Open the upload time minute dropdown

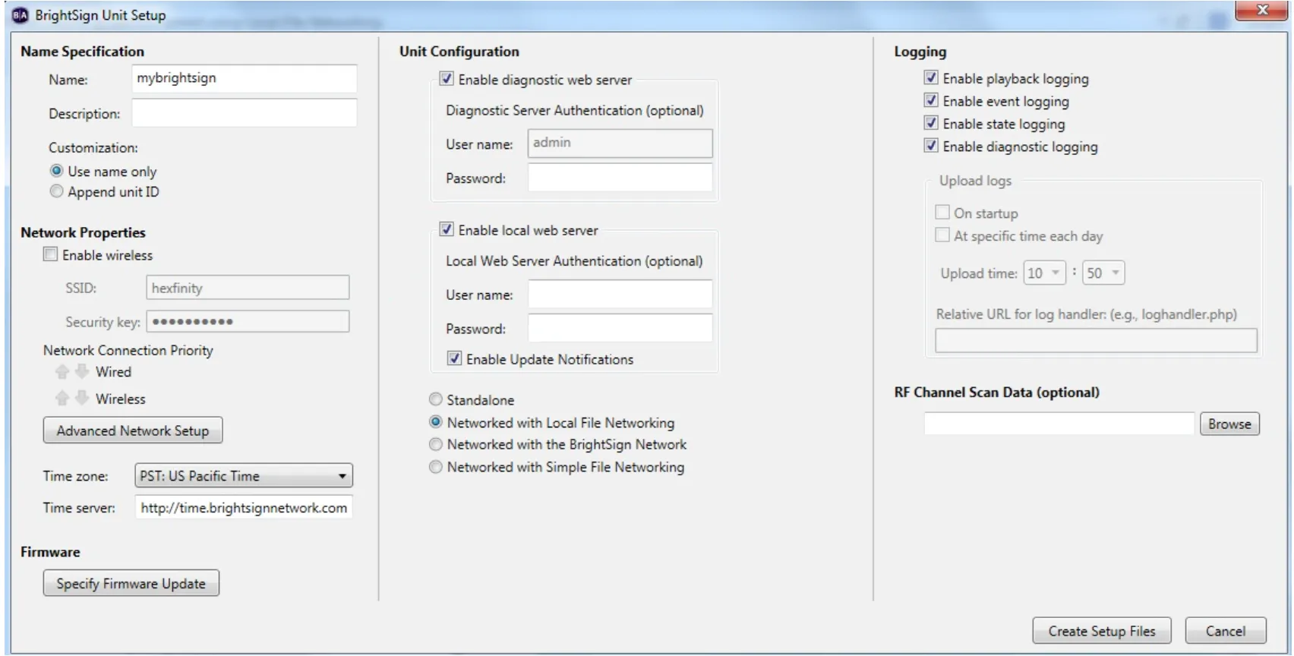[x=1104, y=273]
